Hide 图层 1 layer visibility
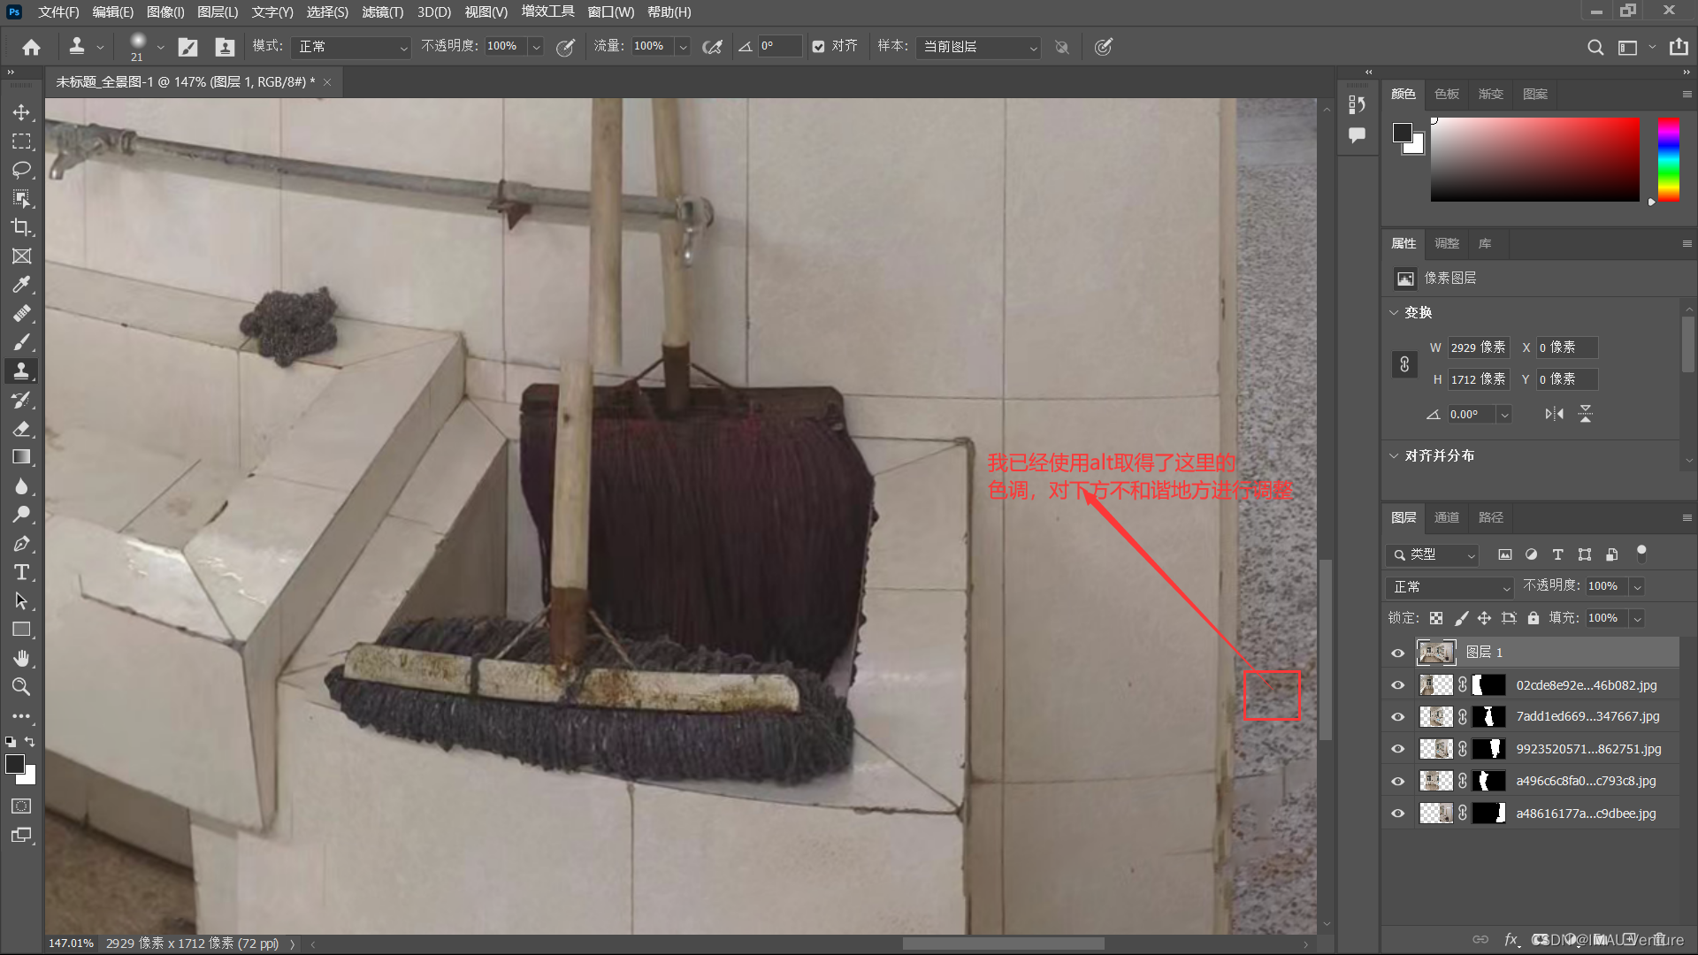This screenshot has width=1698, height=955. point(1398,653)
